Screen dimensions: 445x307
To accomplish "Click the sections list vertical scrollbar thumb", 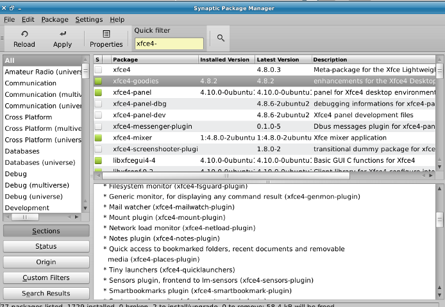I will (x=85, y=71).
